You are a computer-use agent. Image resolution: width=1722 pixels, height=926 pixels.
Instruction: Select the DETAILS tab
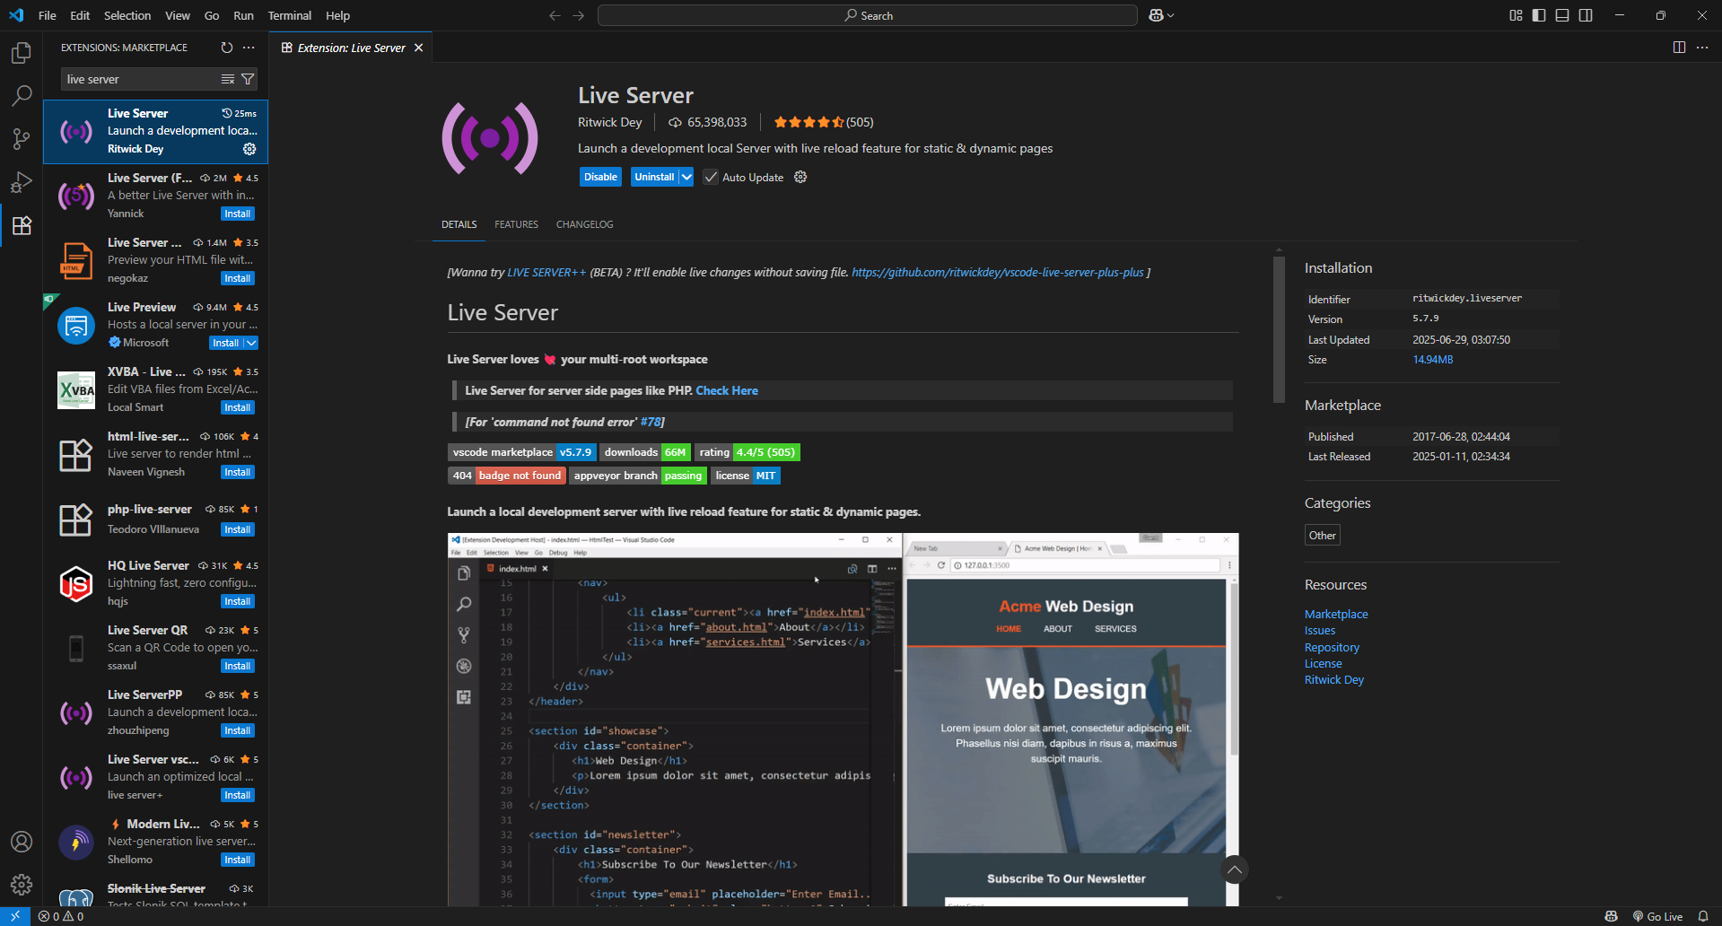(x=459, y=224)
